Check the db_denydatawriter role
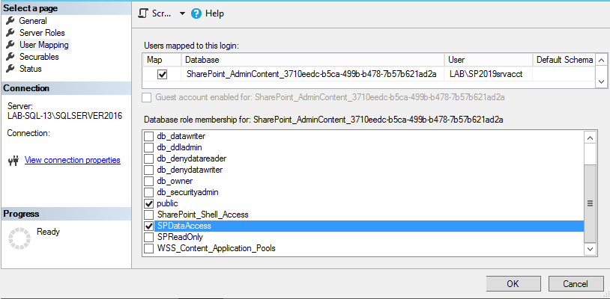The image size is (610, 299). point(148,170)
